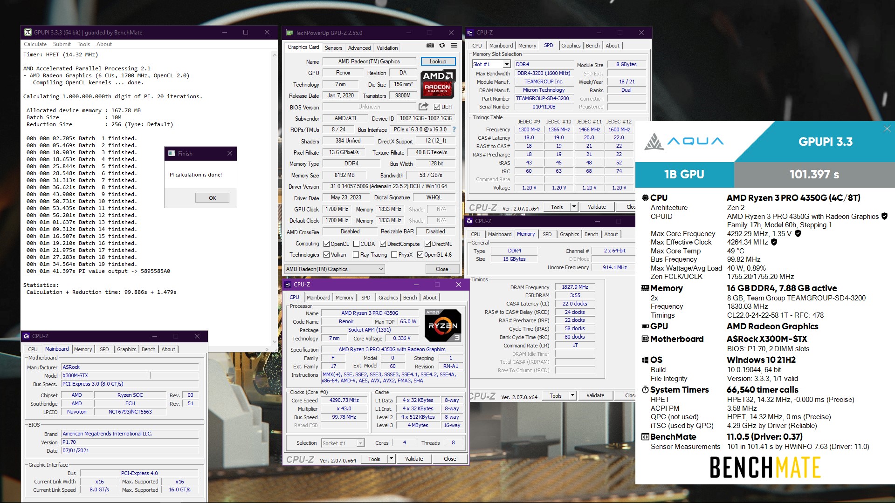
Task: Click Close in the CPU-Z processor window
Action: (x=450, y=459)
